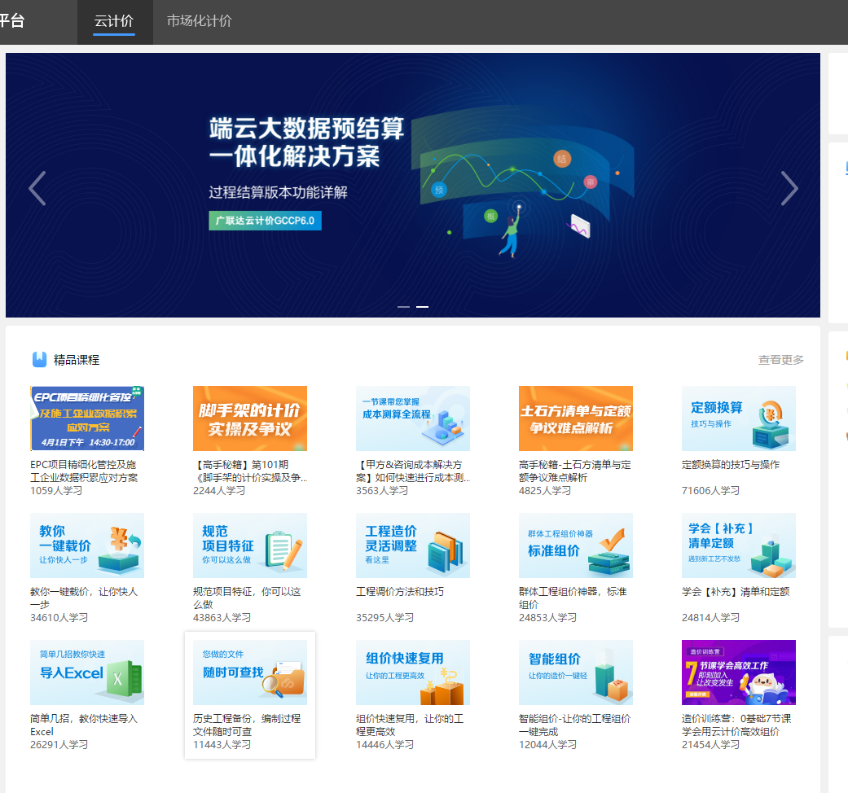Open 查看更多 courses link

tap(780, 360)
